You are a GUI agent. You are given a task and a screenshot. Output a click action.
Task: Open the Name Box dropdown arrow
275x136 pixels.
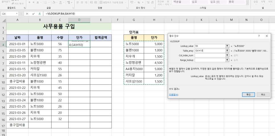pyautogui.click(x=17, y=14)
